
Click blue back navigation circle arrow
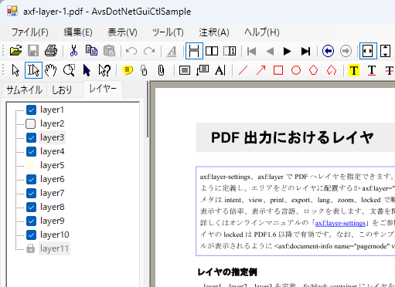tap(328, 51)
